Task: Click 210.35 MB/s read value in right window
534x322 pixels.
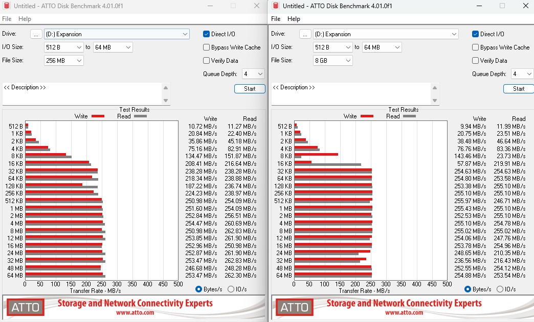Action: pos(509,253)
